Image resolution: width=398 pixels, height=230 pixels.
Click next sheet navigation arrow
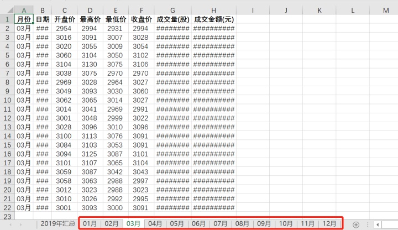(21, 224)
